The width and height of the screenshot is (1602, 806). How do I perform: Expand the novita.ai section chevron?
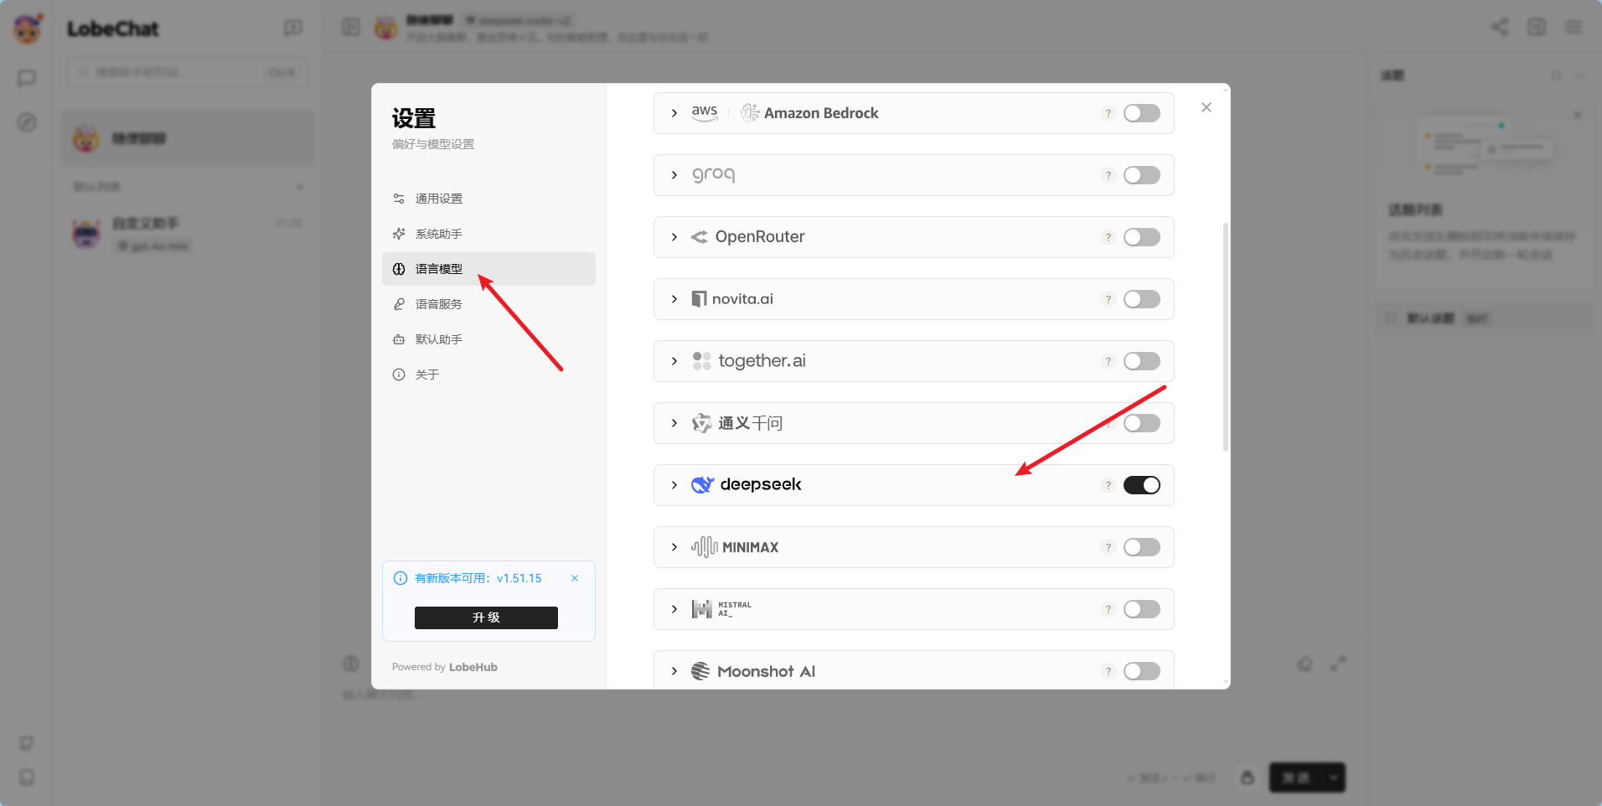[674, 299]
